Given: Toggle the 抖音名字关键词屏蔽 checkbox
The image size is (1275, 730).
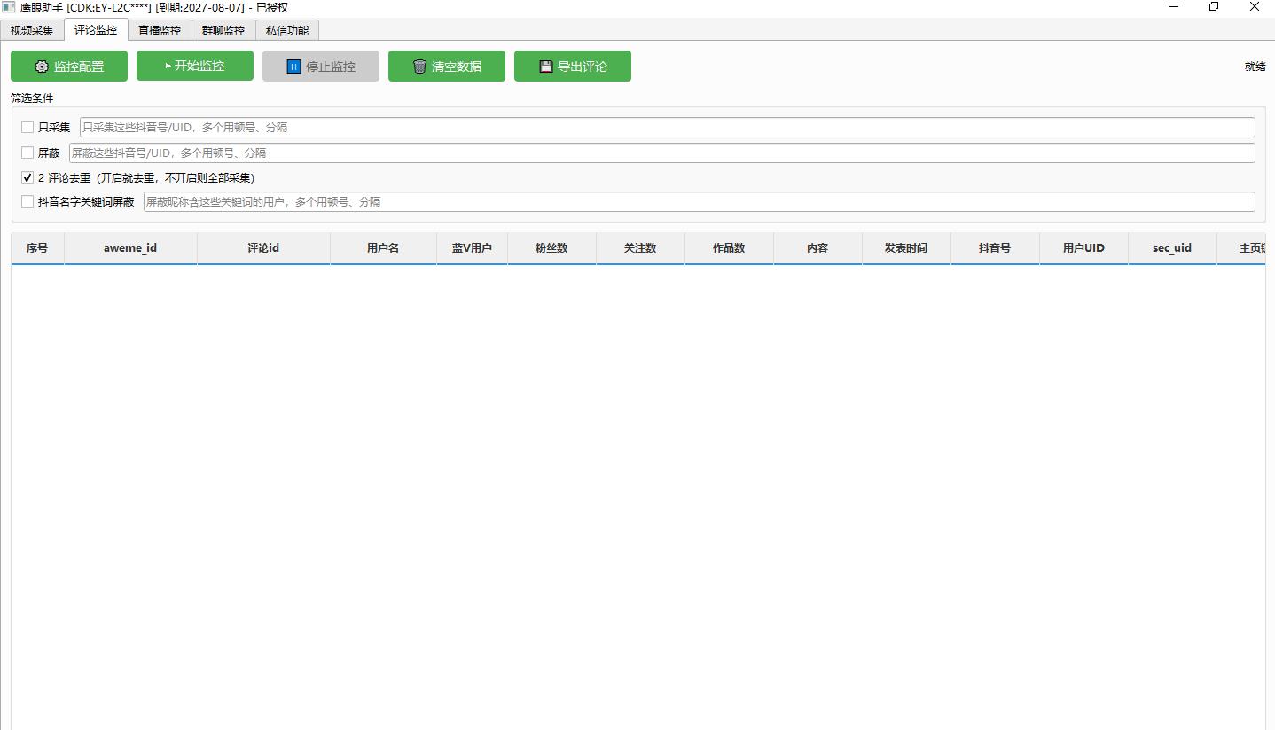Looking at the screenshot, I should pyautogui.click(x=27, y=201).
